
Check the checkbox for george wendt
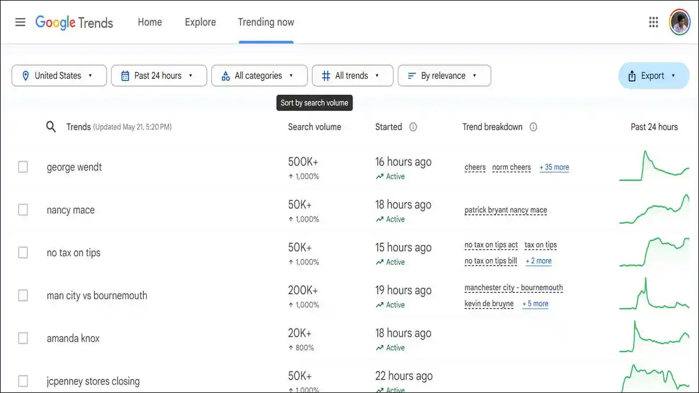click(23, 167)
